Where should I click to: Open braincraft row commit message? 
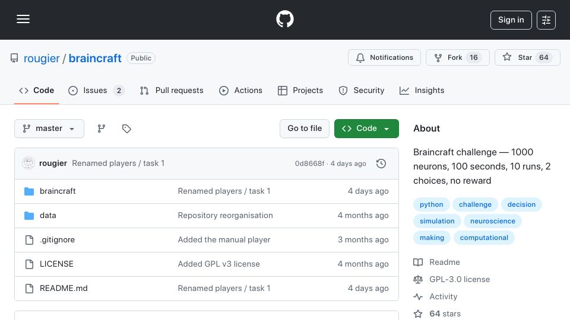coord(224,191)
